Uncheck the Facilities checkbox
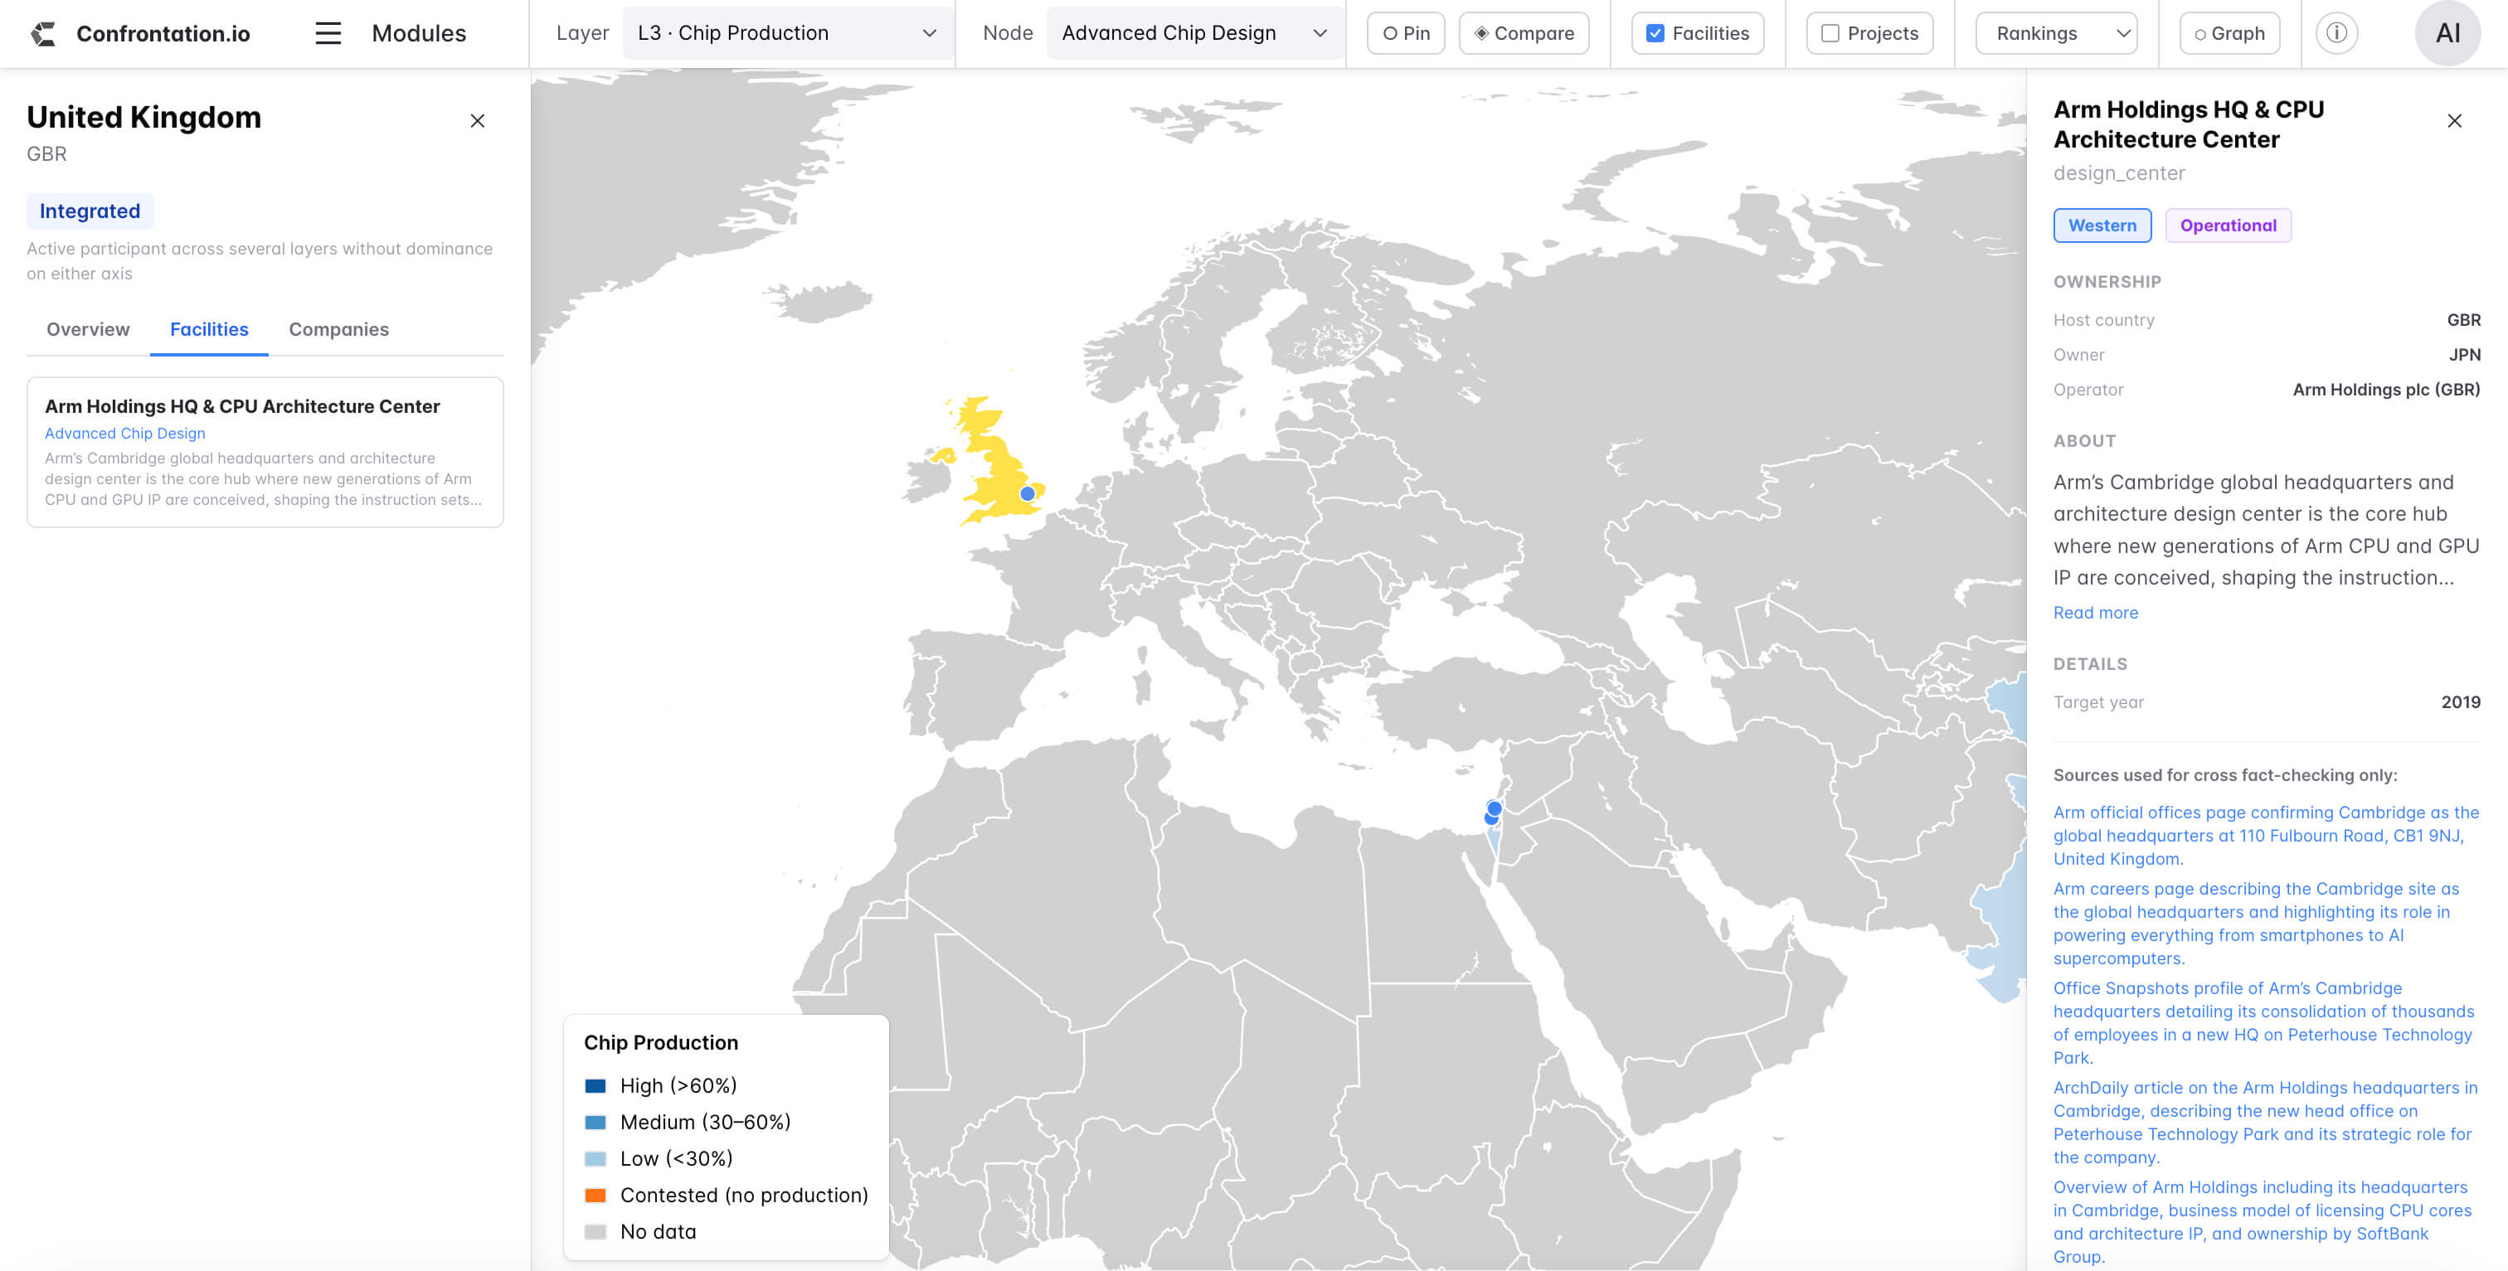This screenshot has width=2508, height=1271. tap(1655, 33)
